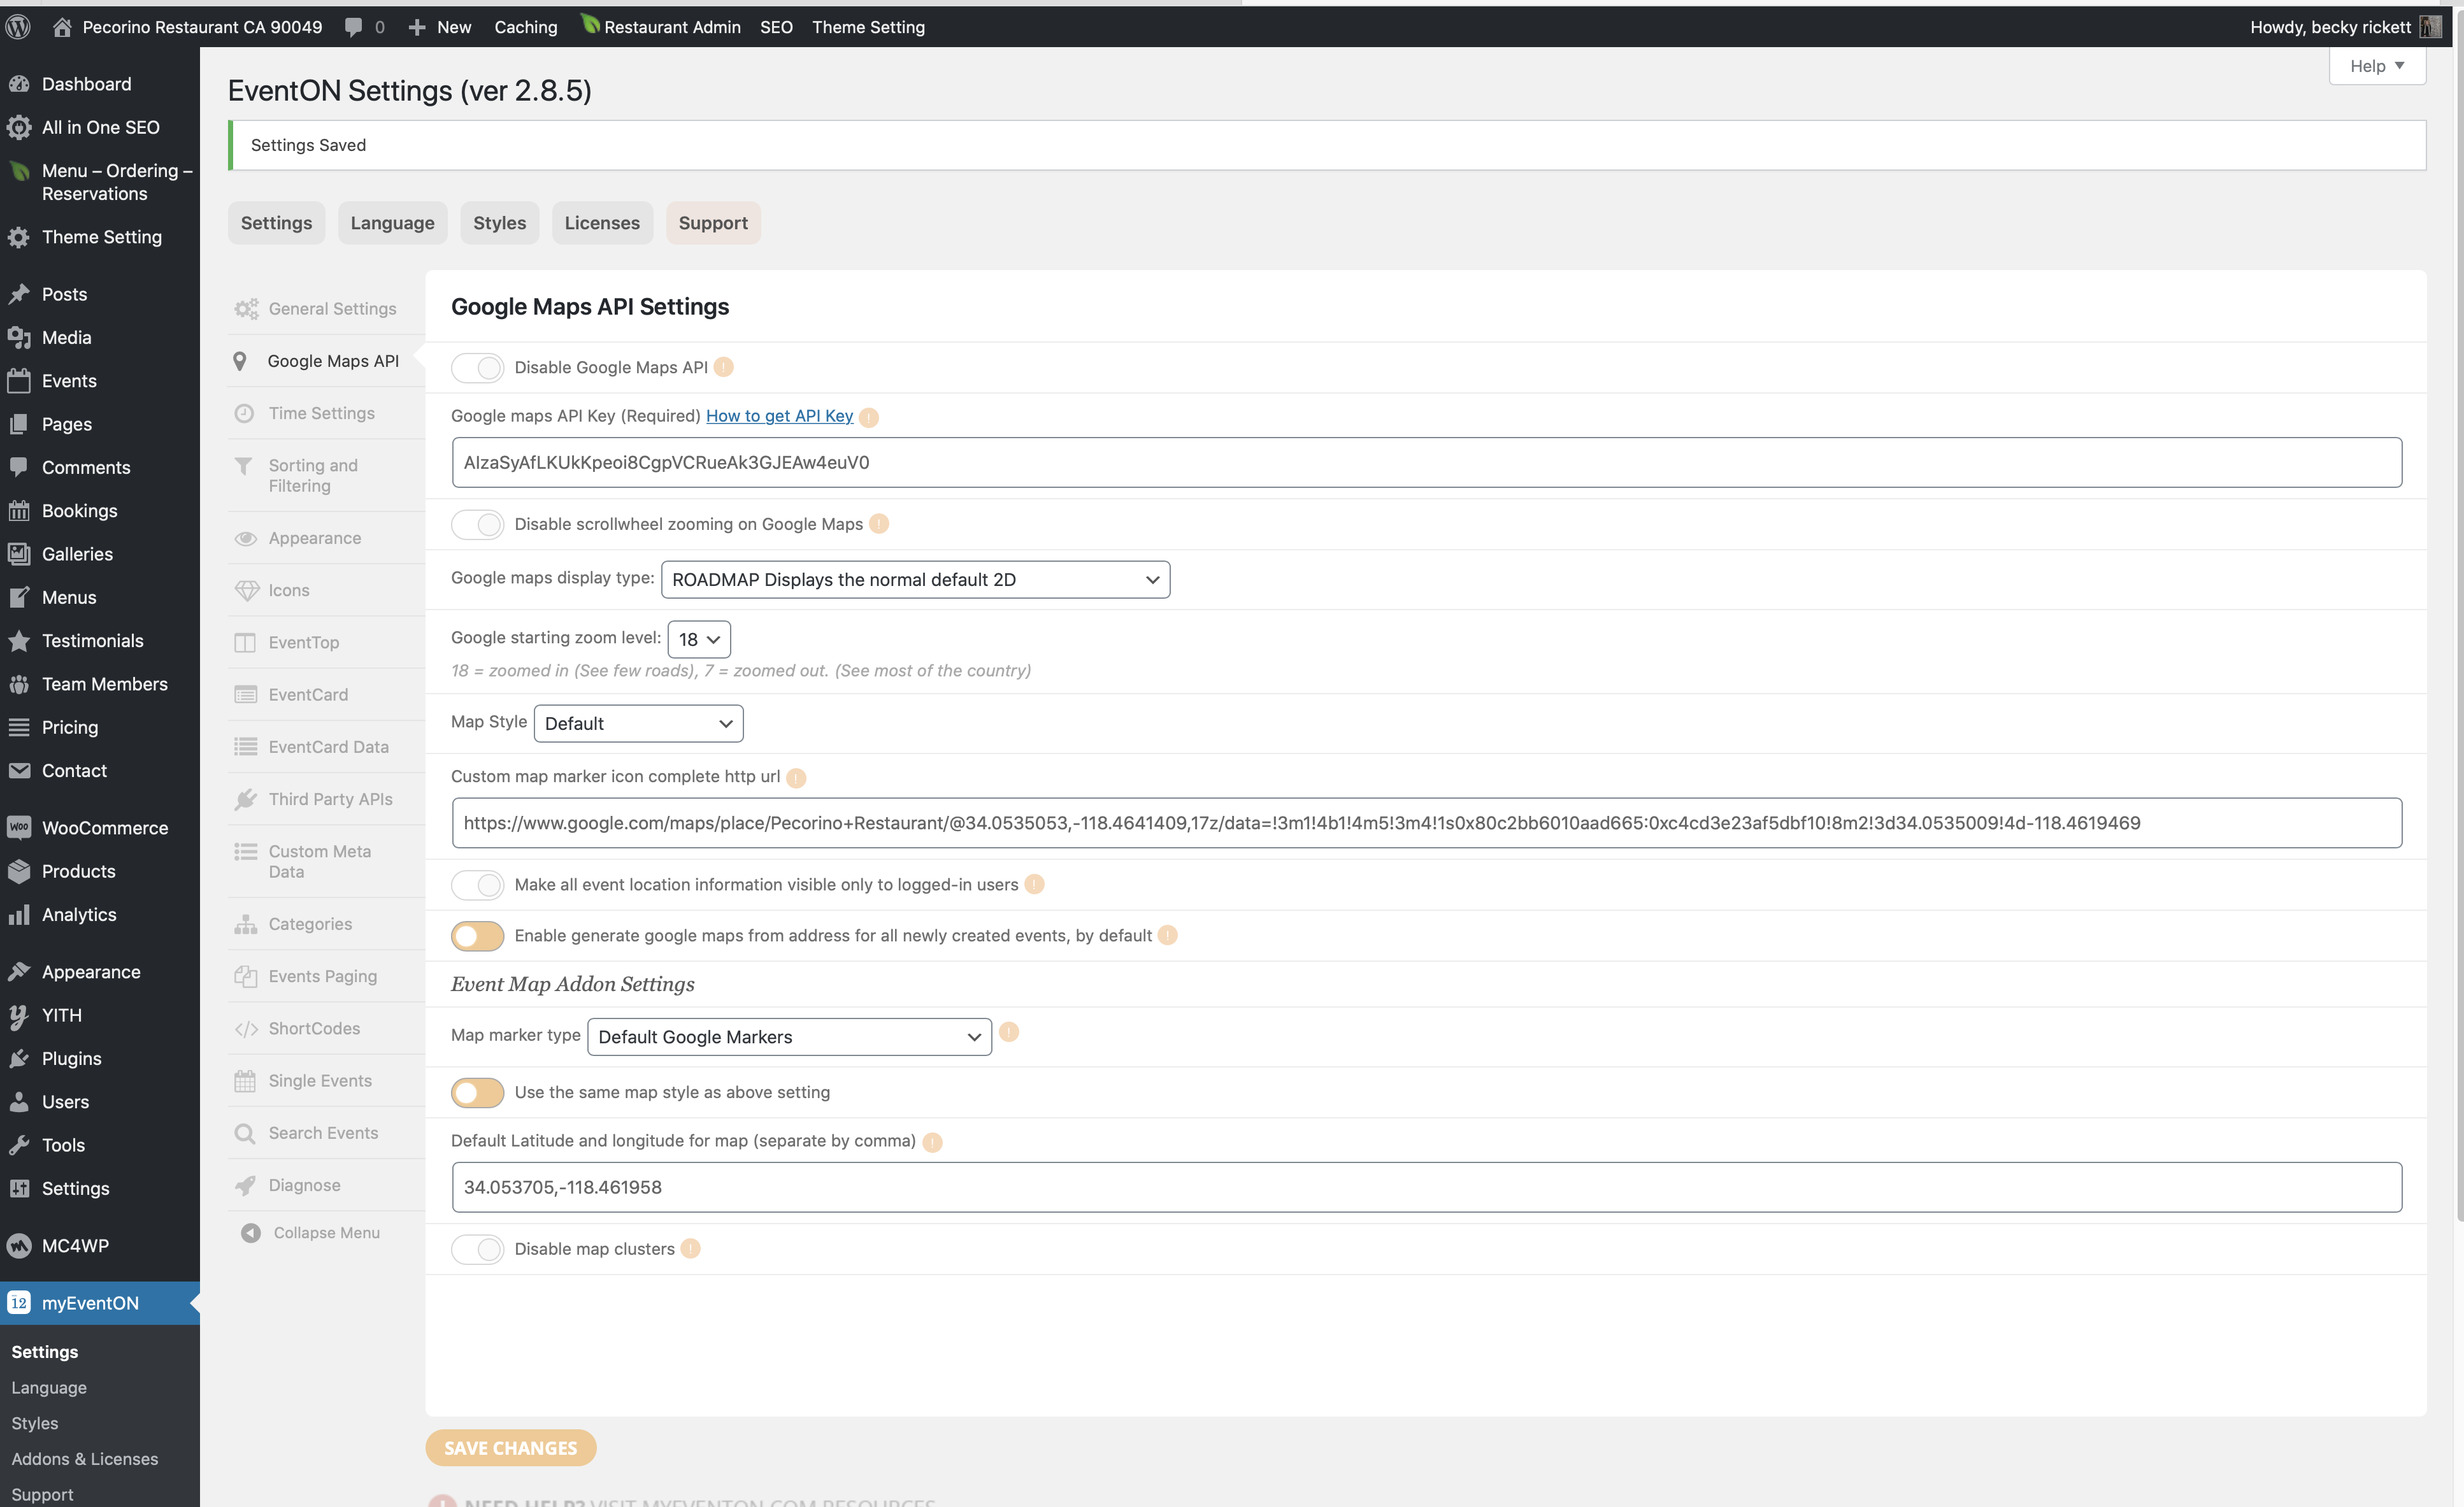The width and height of the screenshot is (2464, 1507).
Task: Click the Collapse Menu arrow icon
Action: point(251,1233)
